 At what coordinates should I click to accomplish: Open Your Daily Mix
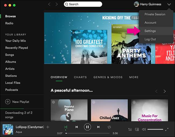click(16, 41)
